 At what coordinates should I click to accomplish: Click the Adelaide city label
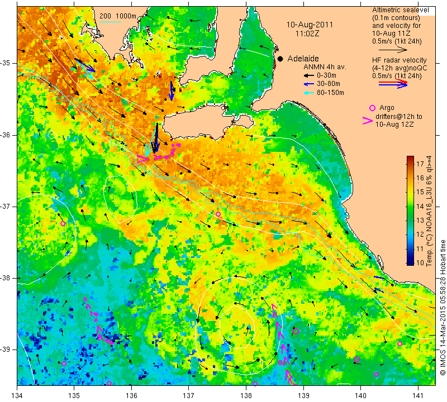point(303,59)
